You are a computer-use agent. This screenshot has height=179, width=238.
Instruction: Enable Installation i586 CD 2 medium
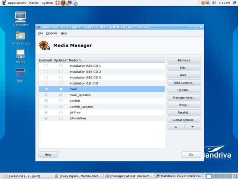click(x=46, y=72)
